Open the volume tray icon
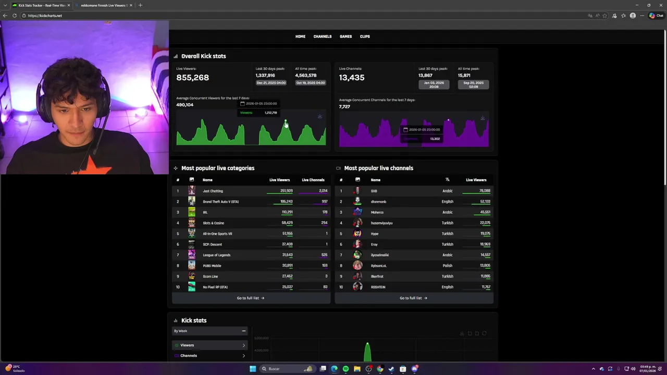This screenshot has width=667, height=375. [x=633, y=369]
